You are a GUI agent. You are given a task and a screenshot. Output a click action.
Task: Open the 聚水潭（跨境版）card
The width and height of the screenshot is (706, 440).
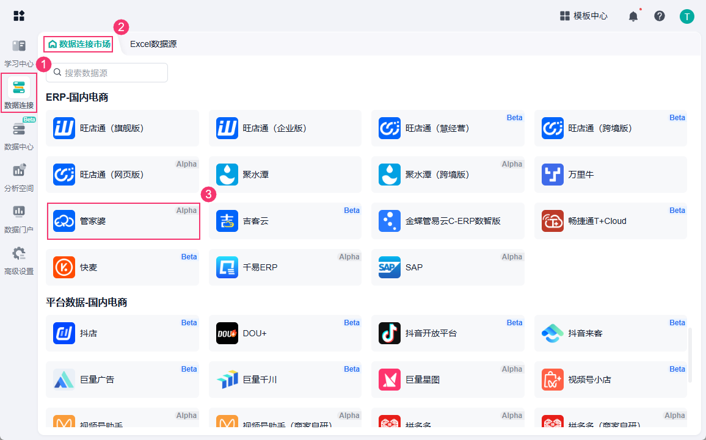[448, 175]
